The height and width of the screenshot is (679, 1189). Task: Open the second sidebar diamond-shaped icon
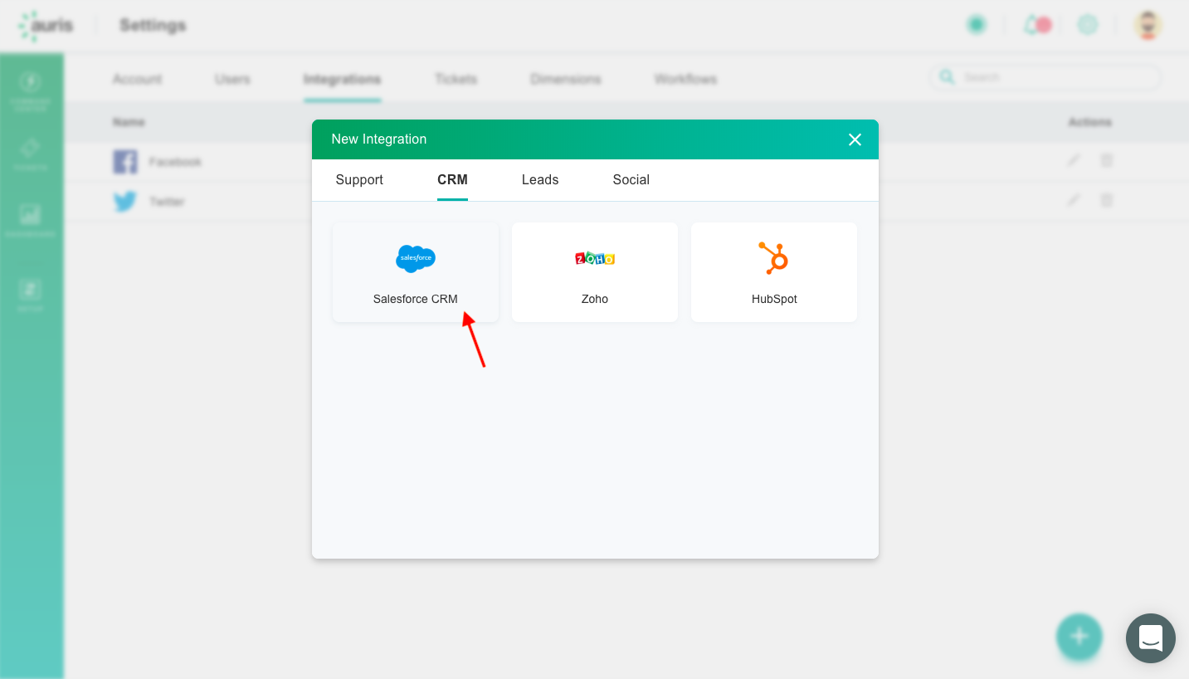[30, 148]
